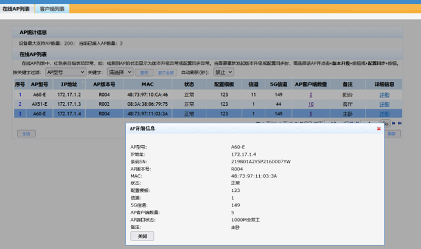Click the 阳台 remark cell

[347, 95]
